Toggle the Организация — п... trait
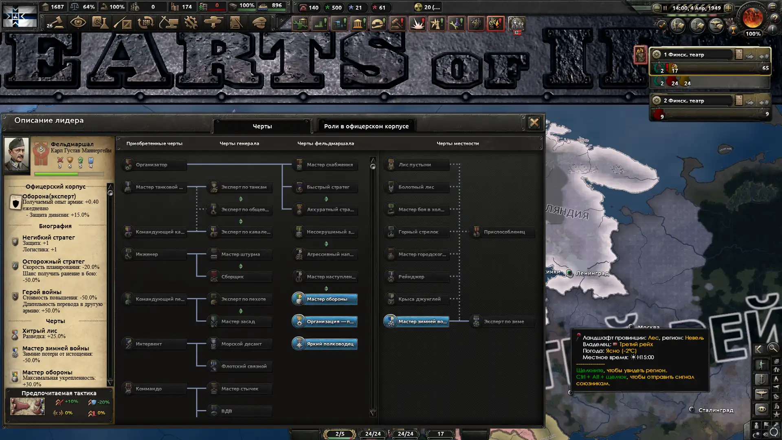782x440 pixels. [x=325, y=321]
